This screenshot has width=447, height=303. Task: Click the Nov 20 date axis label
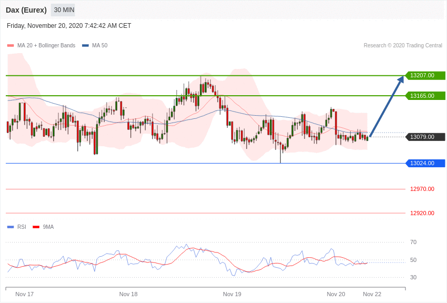click(336, 294)
